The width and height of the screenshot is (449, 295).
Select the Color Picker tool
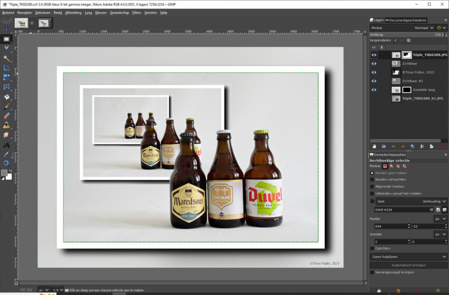coord(6,154)
